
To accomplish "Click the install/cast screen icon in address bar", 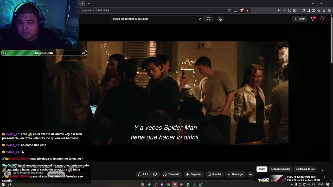I will (x=229, y=10).
